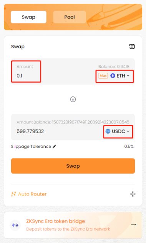The image size is (146, 243).
Task: Click the Auto Router plus icon
Action: pos(133,194)
